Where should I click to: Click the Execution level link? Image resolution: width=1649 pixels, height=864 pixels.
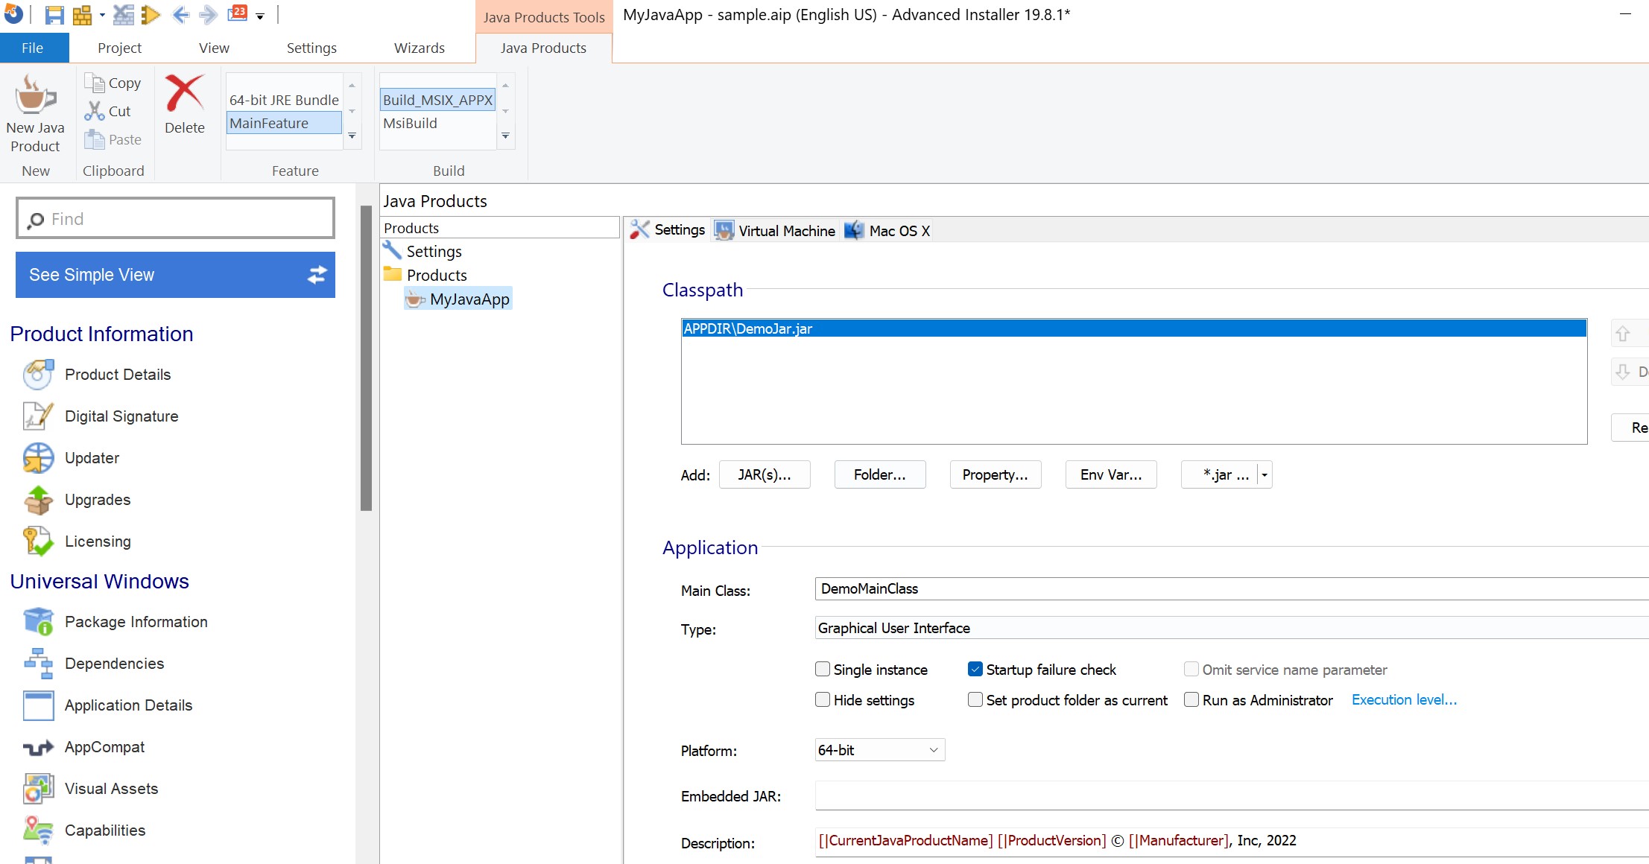pos(1402,699)
